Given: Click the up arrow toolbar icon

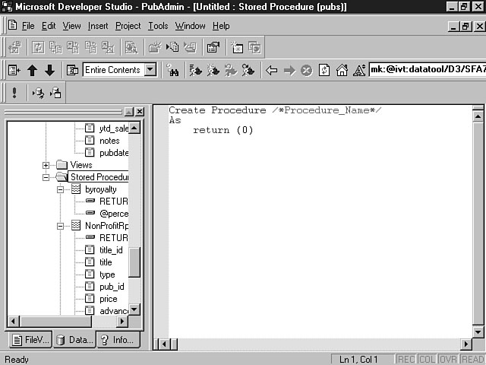Looking at the screenshot, I should (32, 70).
